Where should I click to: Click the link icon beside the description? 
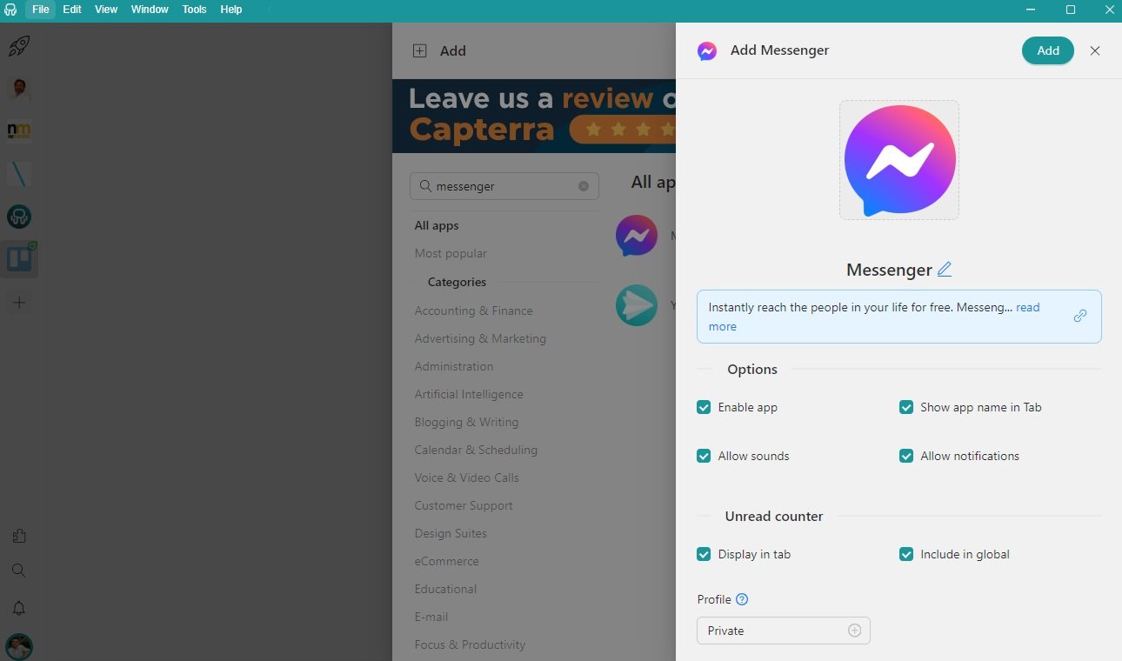(x=1079, y=316)
